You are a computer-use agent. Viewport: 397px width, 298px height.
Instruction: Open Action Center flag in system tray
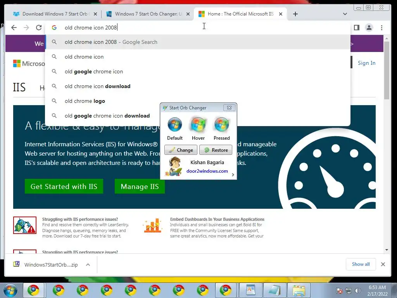(x=339, y=291)
